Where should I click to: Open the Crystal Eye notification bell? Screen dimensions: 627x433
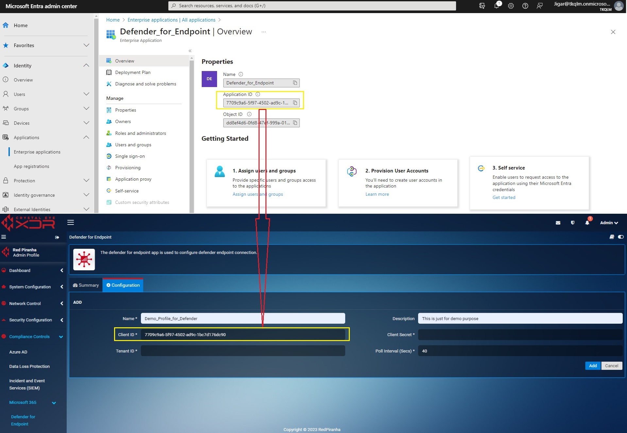[587, 222]
